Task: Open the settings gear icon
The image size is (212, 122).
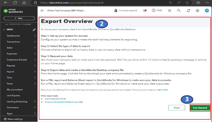Action: click(198, 10)
